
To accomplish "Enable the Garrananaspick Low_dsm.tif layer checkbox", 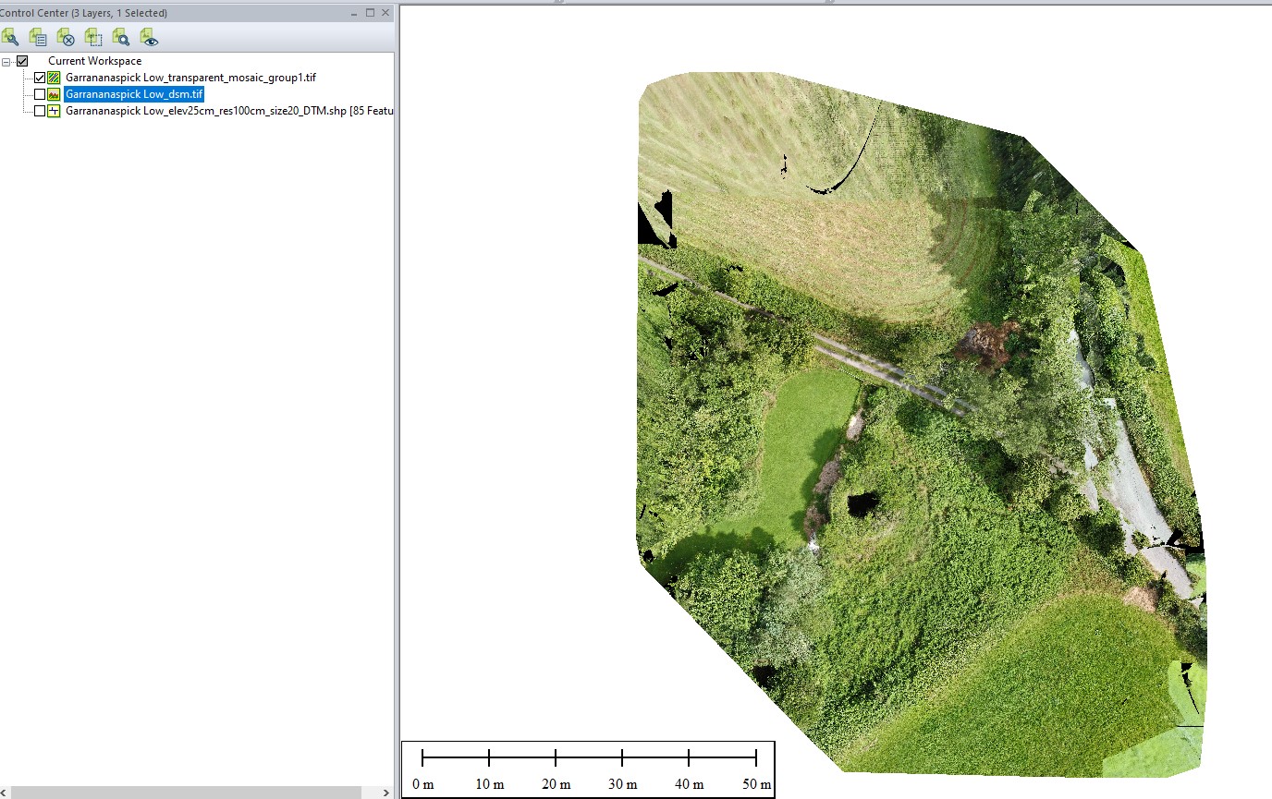I will tap(39, 94).
